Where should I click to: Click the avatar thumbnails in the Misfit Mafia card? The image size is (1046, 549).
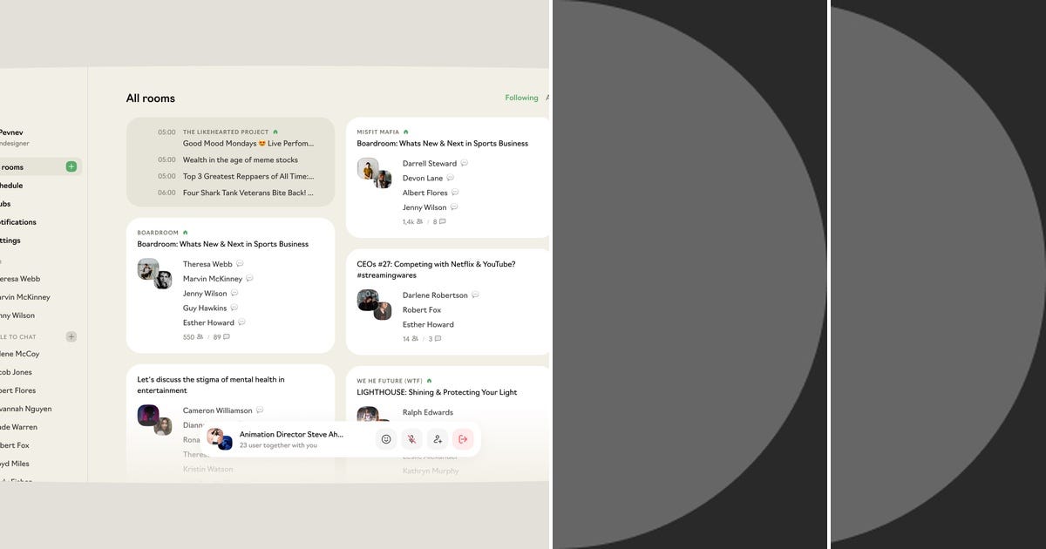pyautogui.click(x=374, y=173)
